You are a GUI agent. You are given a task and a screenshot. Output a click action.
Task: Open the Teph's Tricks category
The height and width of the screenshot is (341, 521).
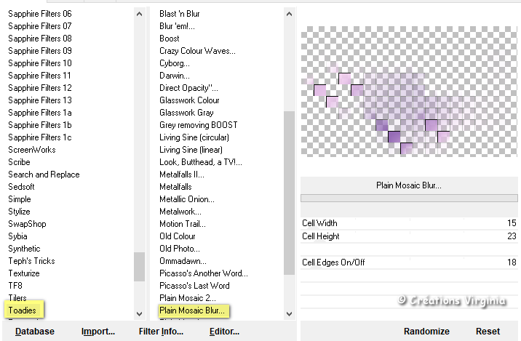(x=31, y=261)
